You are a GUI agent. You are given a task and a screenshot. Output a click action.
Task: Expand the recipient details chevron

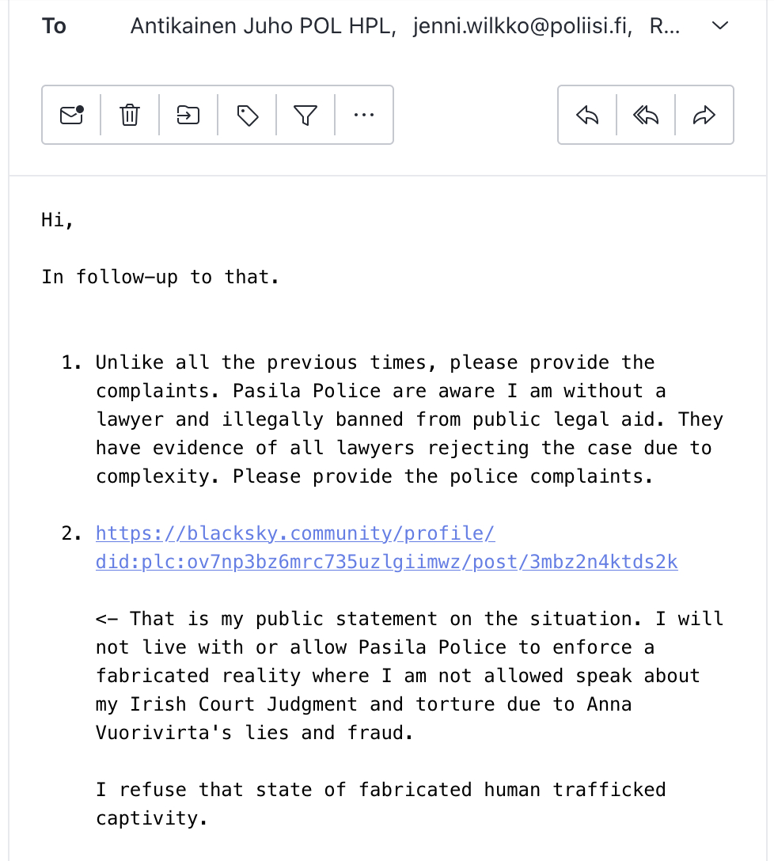coord(720,26)
